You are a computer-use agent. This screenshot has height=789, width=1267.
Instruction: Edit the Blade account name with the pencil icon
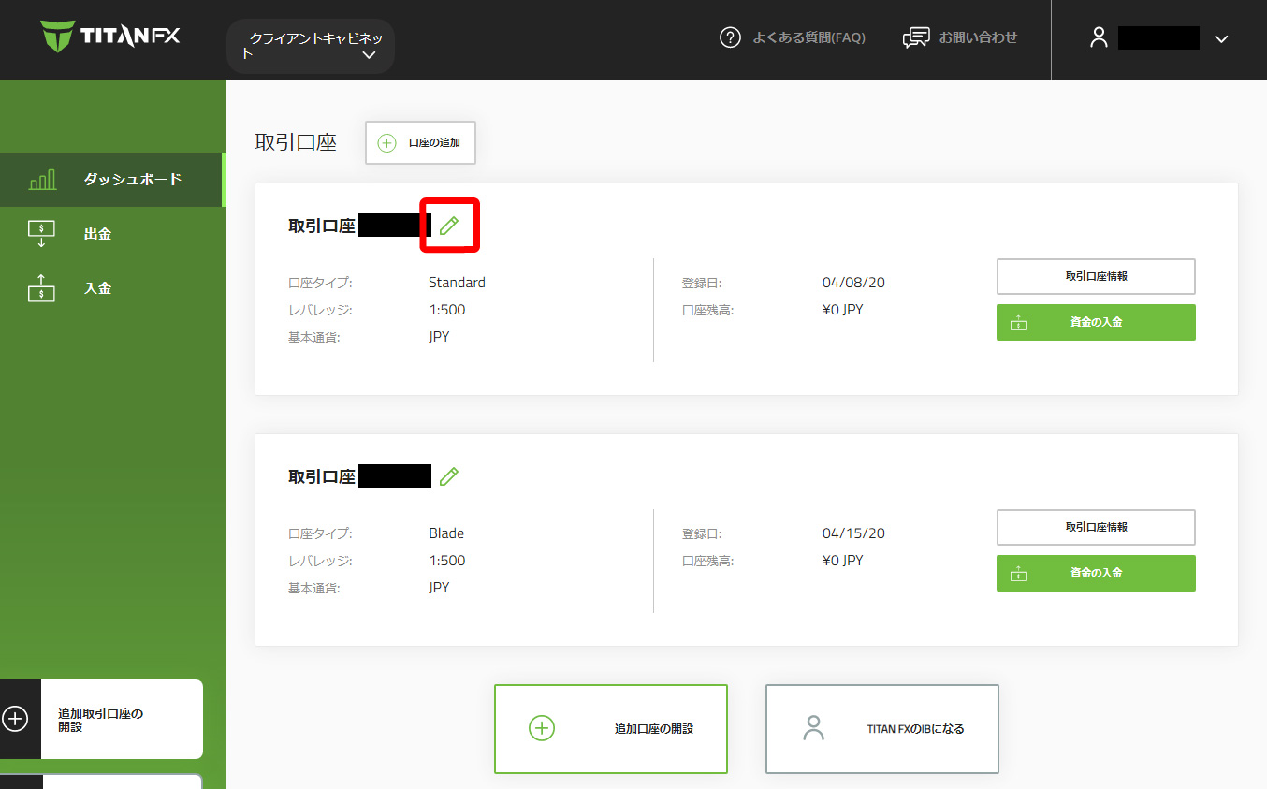point(449,476)
